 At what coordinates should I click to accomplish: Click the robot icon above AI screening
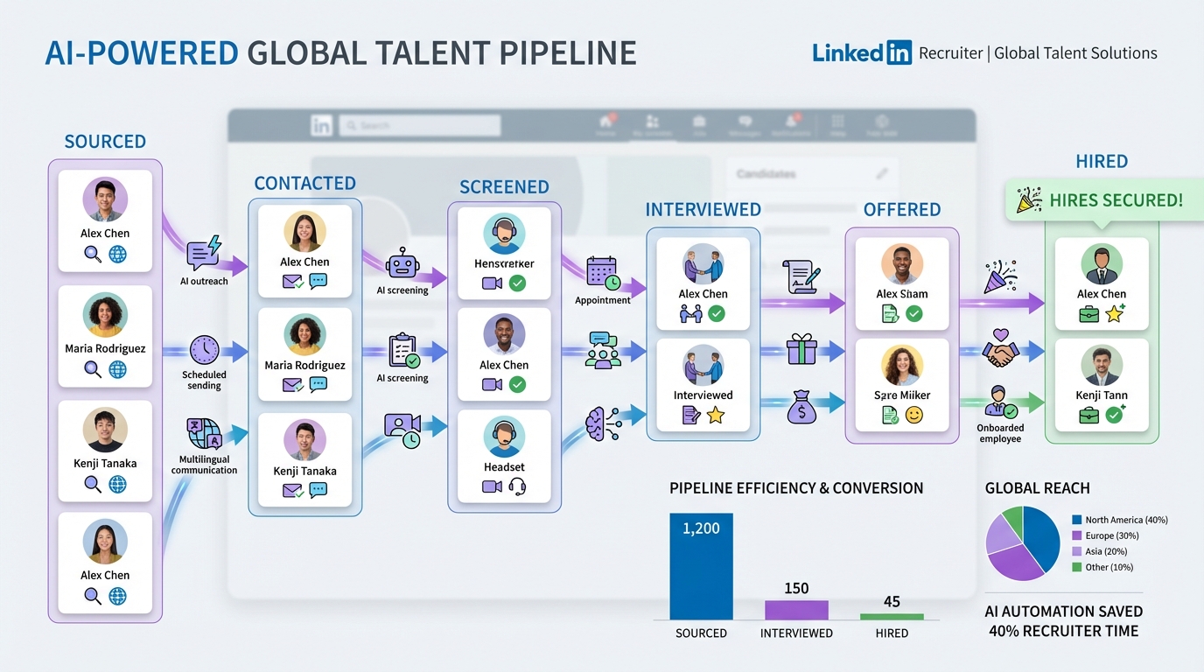(402, 262)
